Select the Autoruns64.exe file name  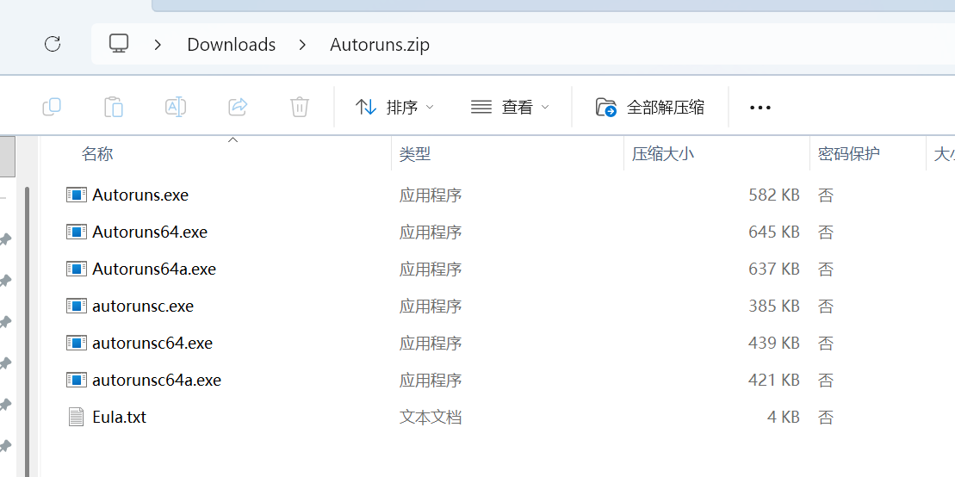[x=150, y=232]
